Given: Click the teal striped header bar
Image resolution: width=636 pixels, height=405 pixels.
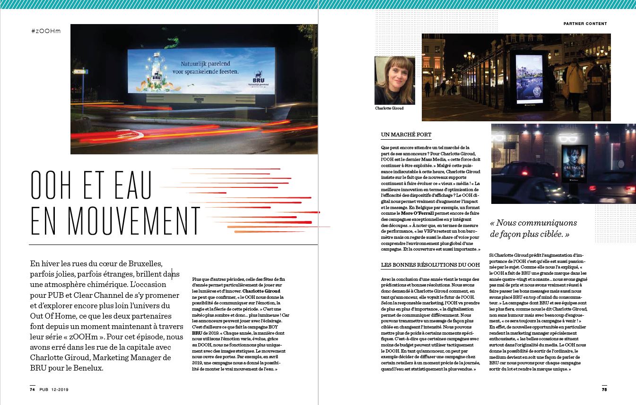Looking at the screenshot, I should [318, 4].
